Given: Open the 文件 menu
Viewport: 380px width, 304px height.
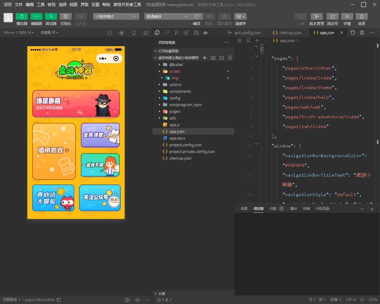Looking at the screenshot, I should [x=19, y=5].
